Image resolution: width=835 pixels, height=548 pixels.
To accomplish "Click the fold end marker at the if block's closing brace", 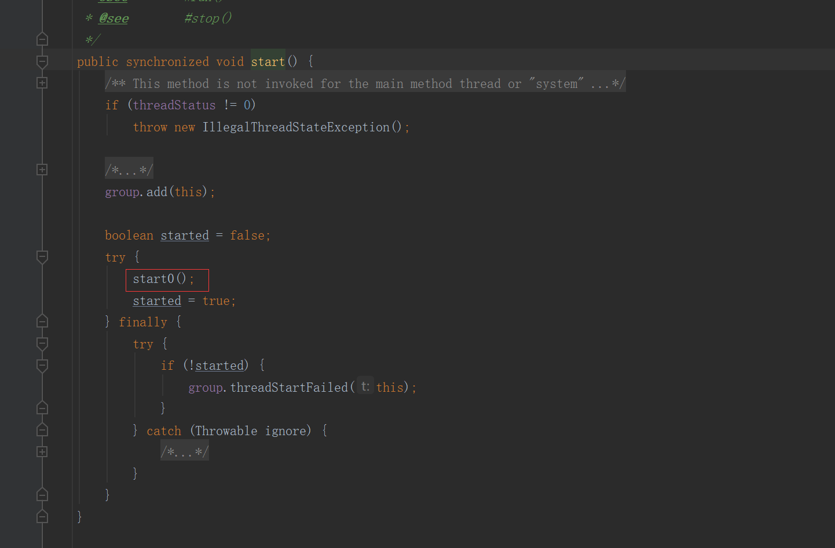I will click(42, 408).
